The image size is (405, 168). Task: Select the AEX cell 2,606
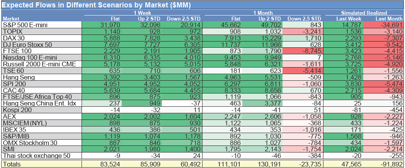pyautogui.click(x=263, y=116)
